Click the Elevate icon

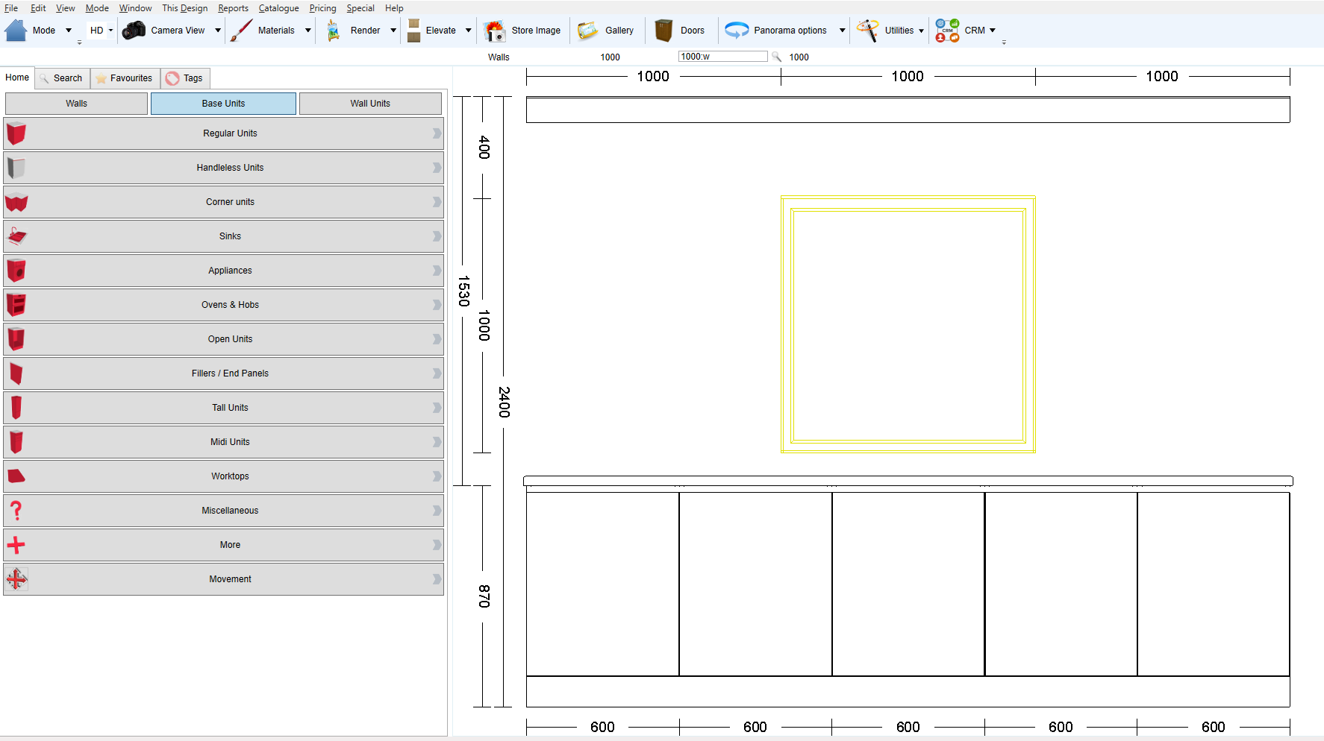(413, 31)
